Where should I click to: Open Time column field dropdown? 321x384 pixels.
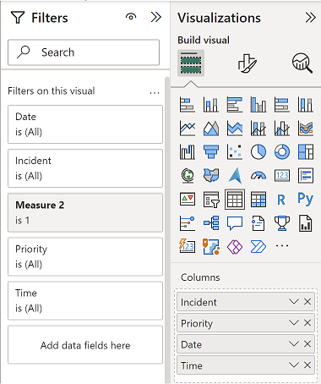click(x=294, y=365)
